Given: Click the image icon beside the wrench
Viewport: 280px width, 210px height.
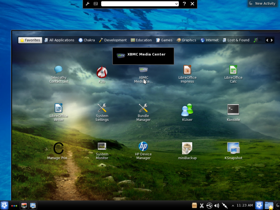Looking at the screenshot, I should [x=96, y=4].
